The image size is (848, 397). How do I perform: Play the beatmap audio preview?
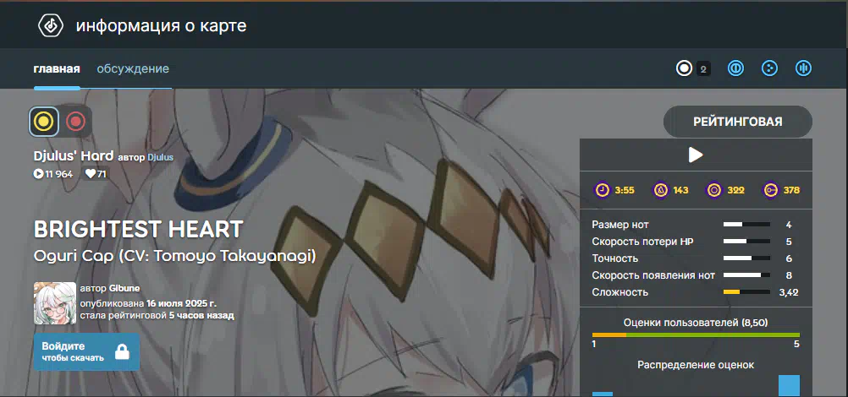pyautogui.click(x=696, y=155)
